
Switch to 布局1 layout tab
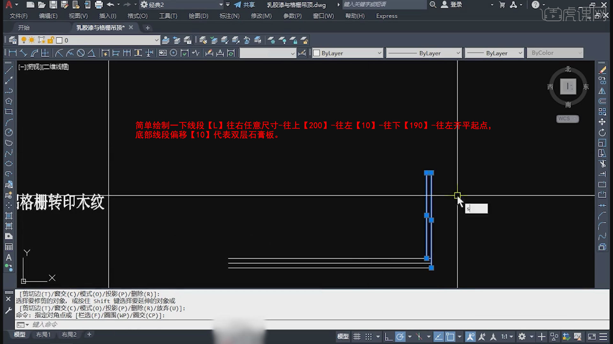pos(43,334)
